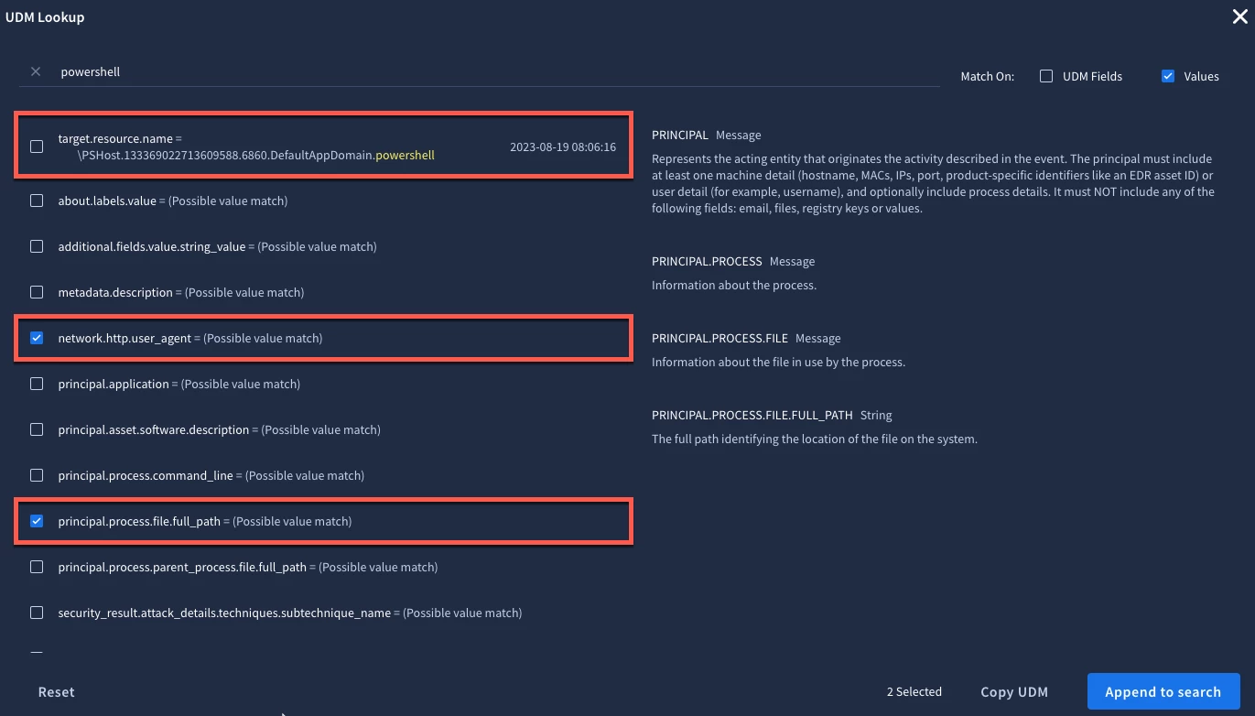Select the principal.asset.software.description checkbox

(x=37, y=429)
